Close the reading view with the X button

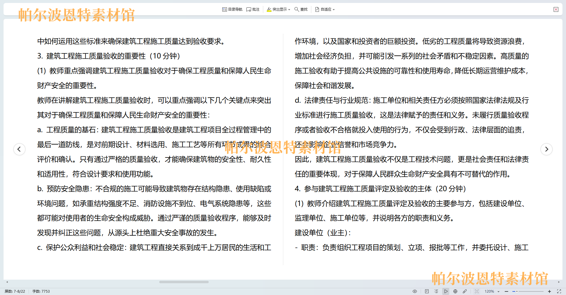point(556,9)
